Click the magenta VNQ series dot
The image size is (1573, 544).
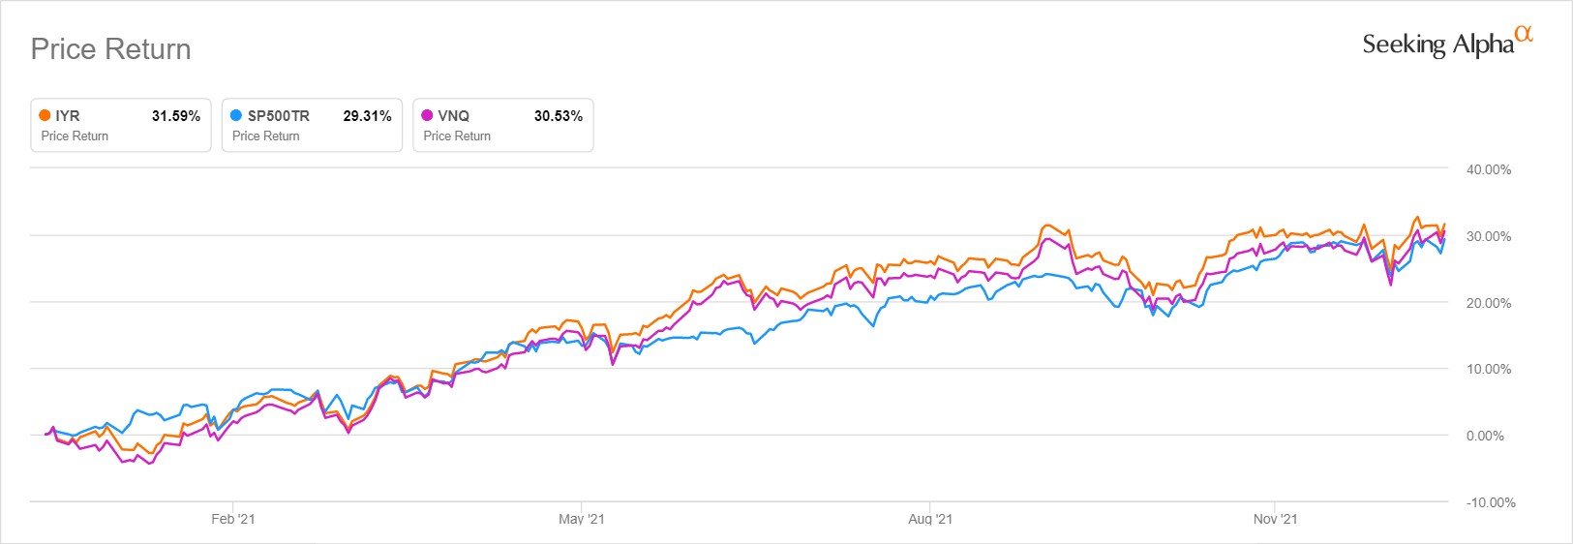427,115
